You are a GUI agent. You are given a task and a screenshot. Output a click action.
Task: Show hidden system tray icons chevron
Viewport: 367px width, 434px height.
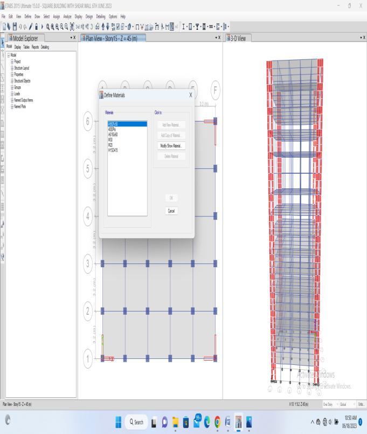[312, 422]
